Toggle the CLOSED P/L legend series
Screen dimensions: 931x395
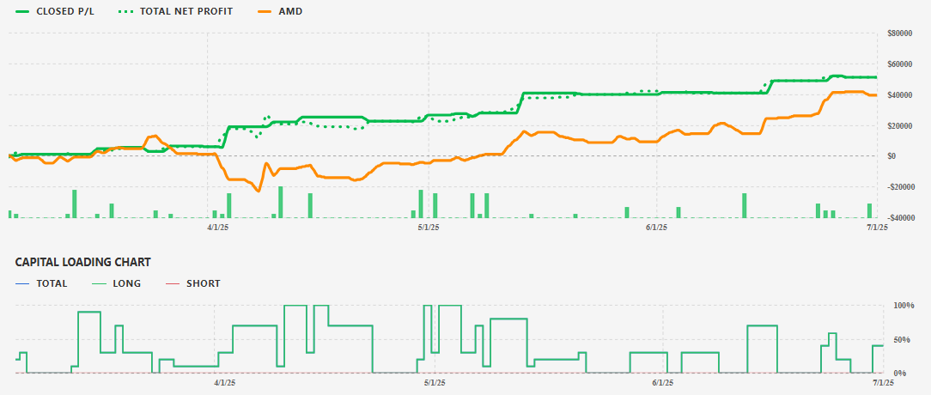click(x=53, y=11)
